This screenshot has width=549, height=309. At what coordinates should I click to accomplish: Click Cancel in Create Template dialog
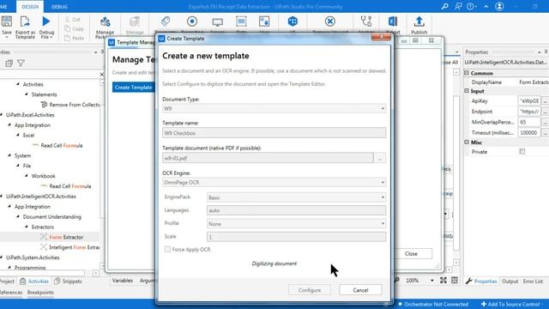[360, 290]
